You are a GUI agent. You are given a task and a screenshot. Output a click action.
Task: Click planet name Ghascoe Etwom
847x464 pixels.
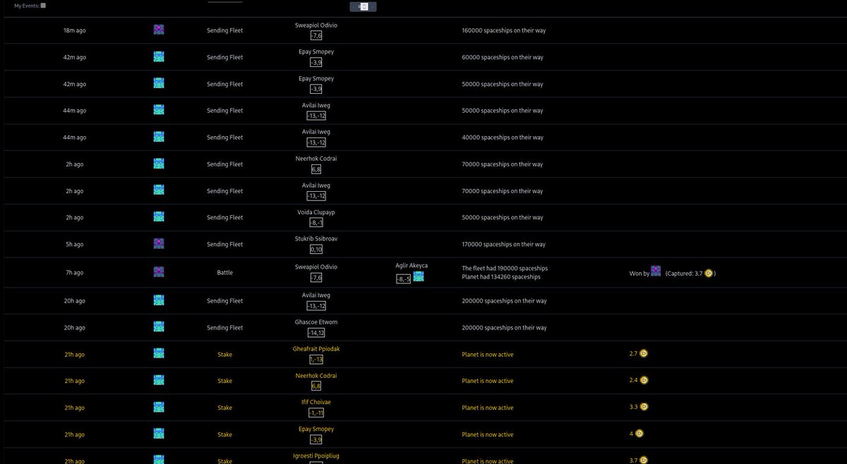click(x=316, y=322)
